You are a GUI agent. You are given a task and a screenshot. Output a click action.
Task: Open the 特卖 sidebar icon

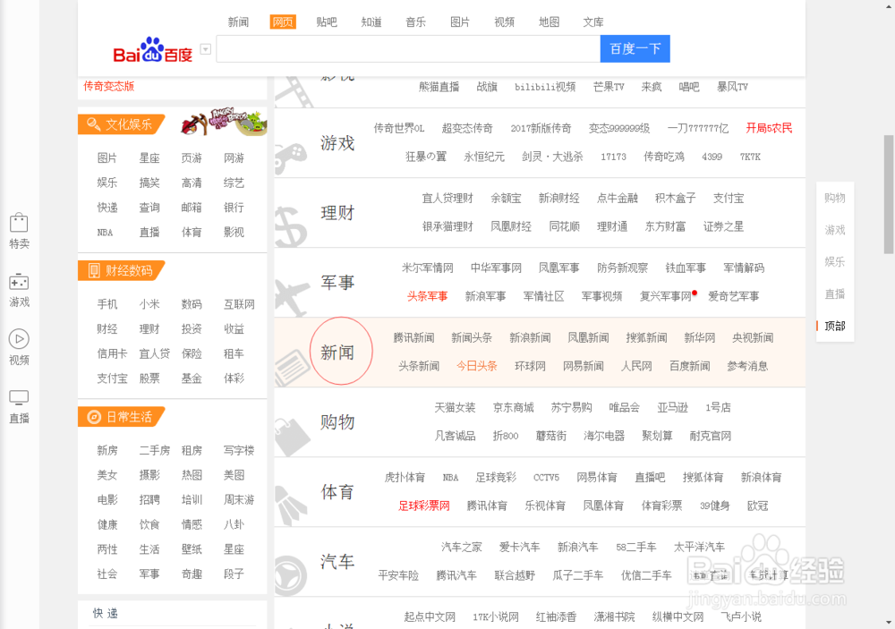pos(19,228)
